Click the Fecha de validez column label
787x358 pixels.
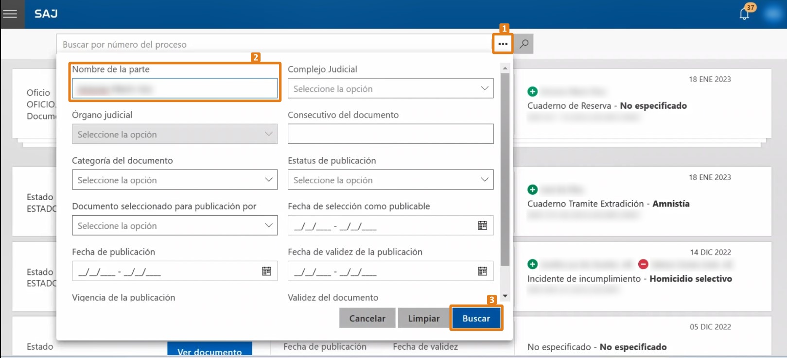tap(425, 346)
